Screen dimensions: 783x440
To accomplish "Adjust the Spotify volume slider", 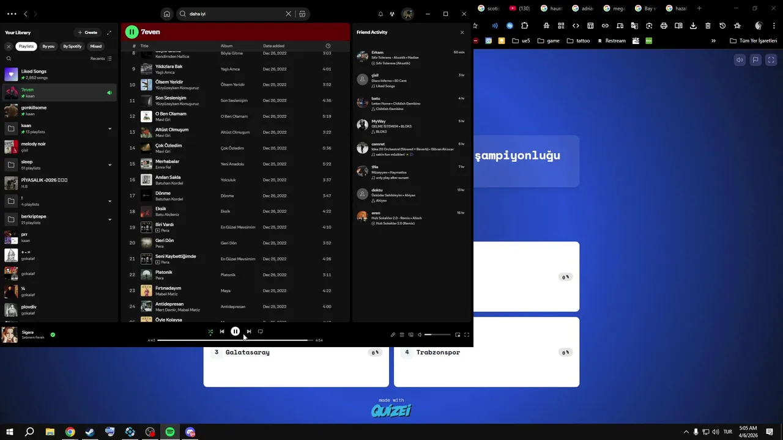I will (437, 335).
